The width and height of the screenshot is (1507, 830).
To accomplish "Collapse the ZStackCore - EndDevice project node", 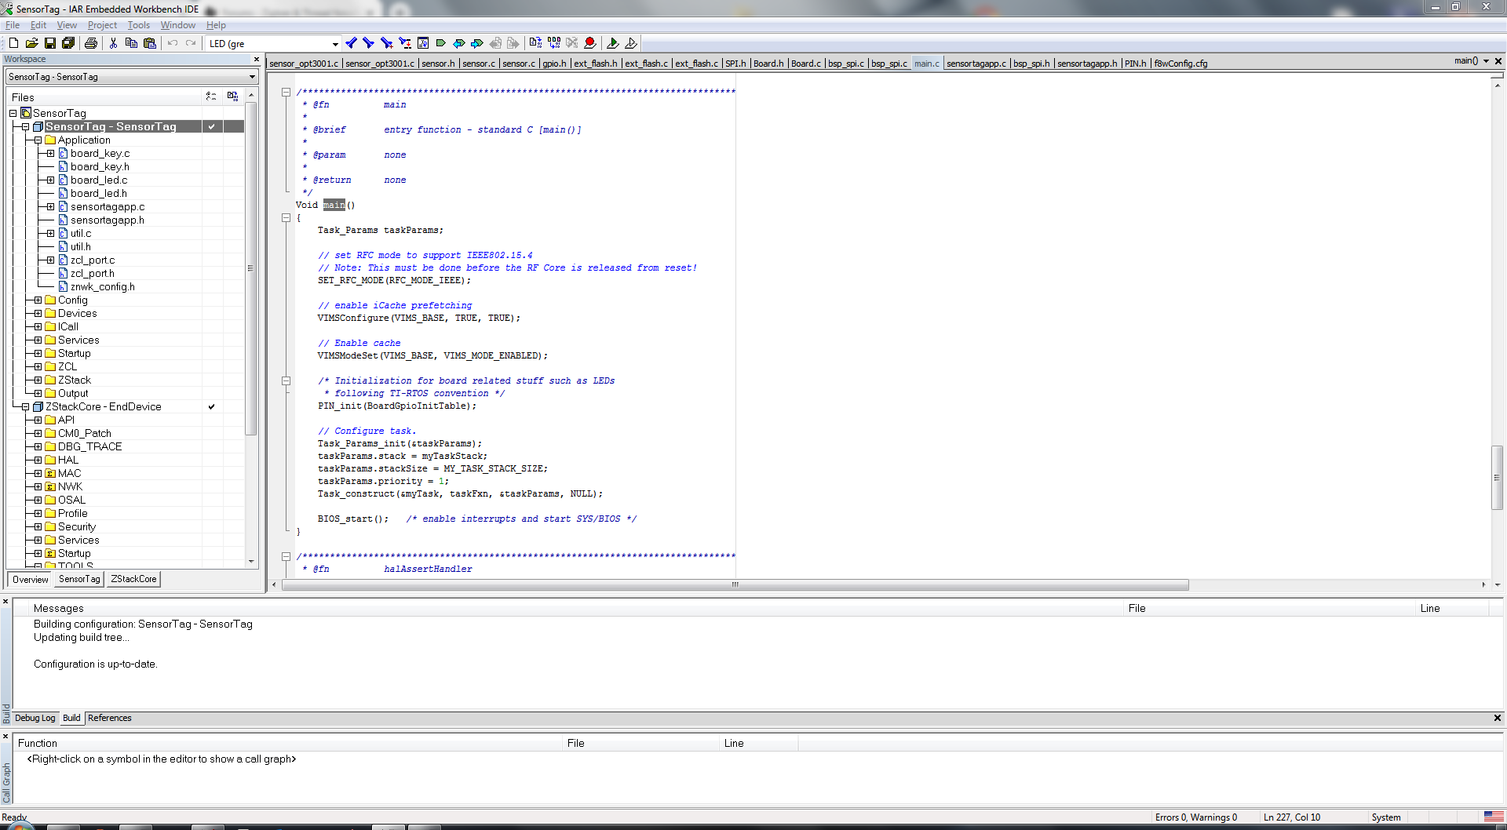I will point(25,406).
